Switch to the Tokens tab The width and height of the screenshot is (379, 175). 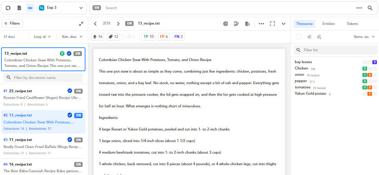(352, 24)
